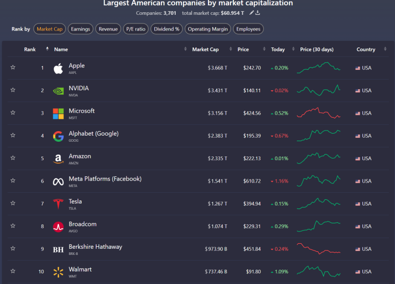Click the Broadcom logo icon
This screenshot has height=284, width=395.
58,227
